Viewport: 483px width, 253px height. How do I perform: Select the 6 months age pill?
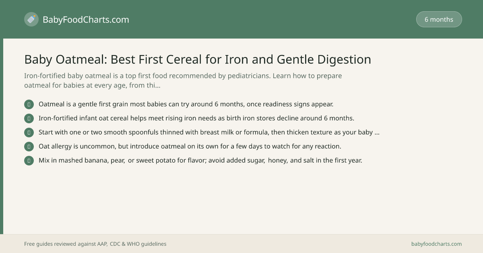[439, 19]
